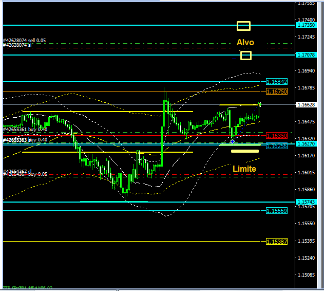Click the 1.17078 cyan price tag

point(306,54)
